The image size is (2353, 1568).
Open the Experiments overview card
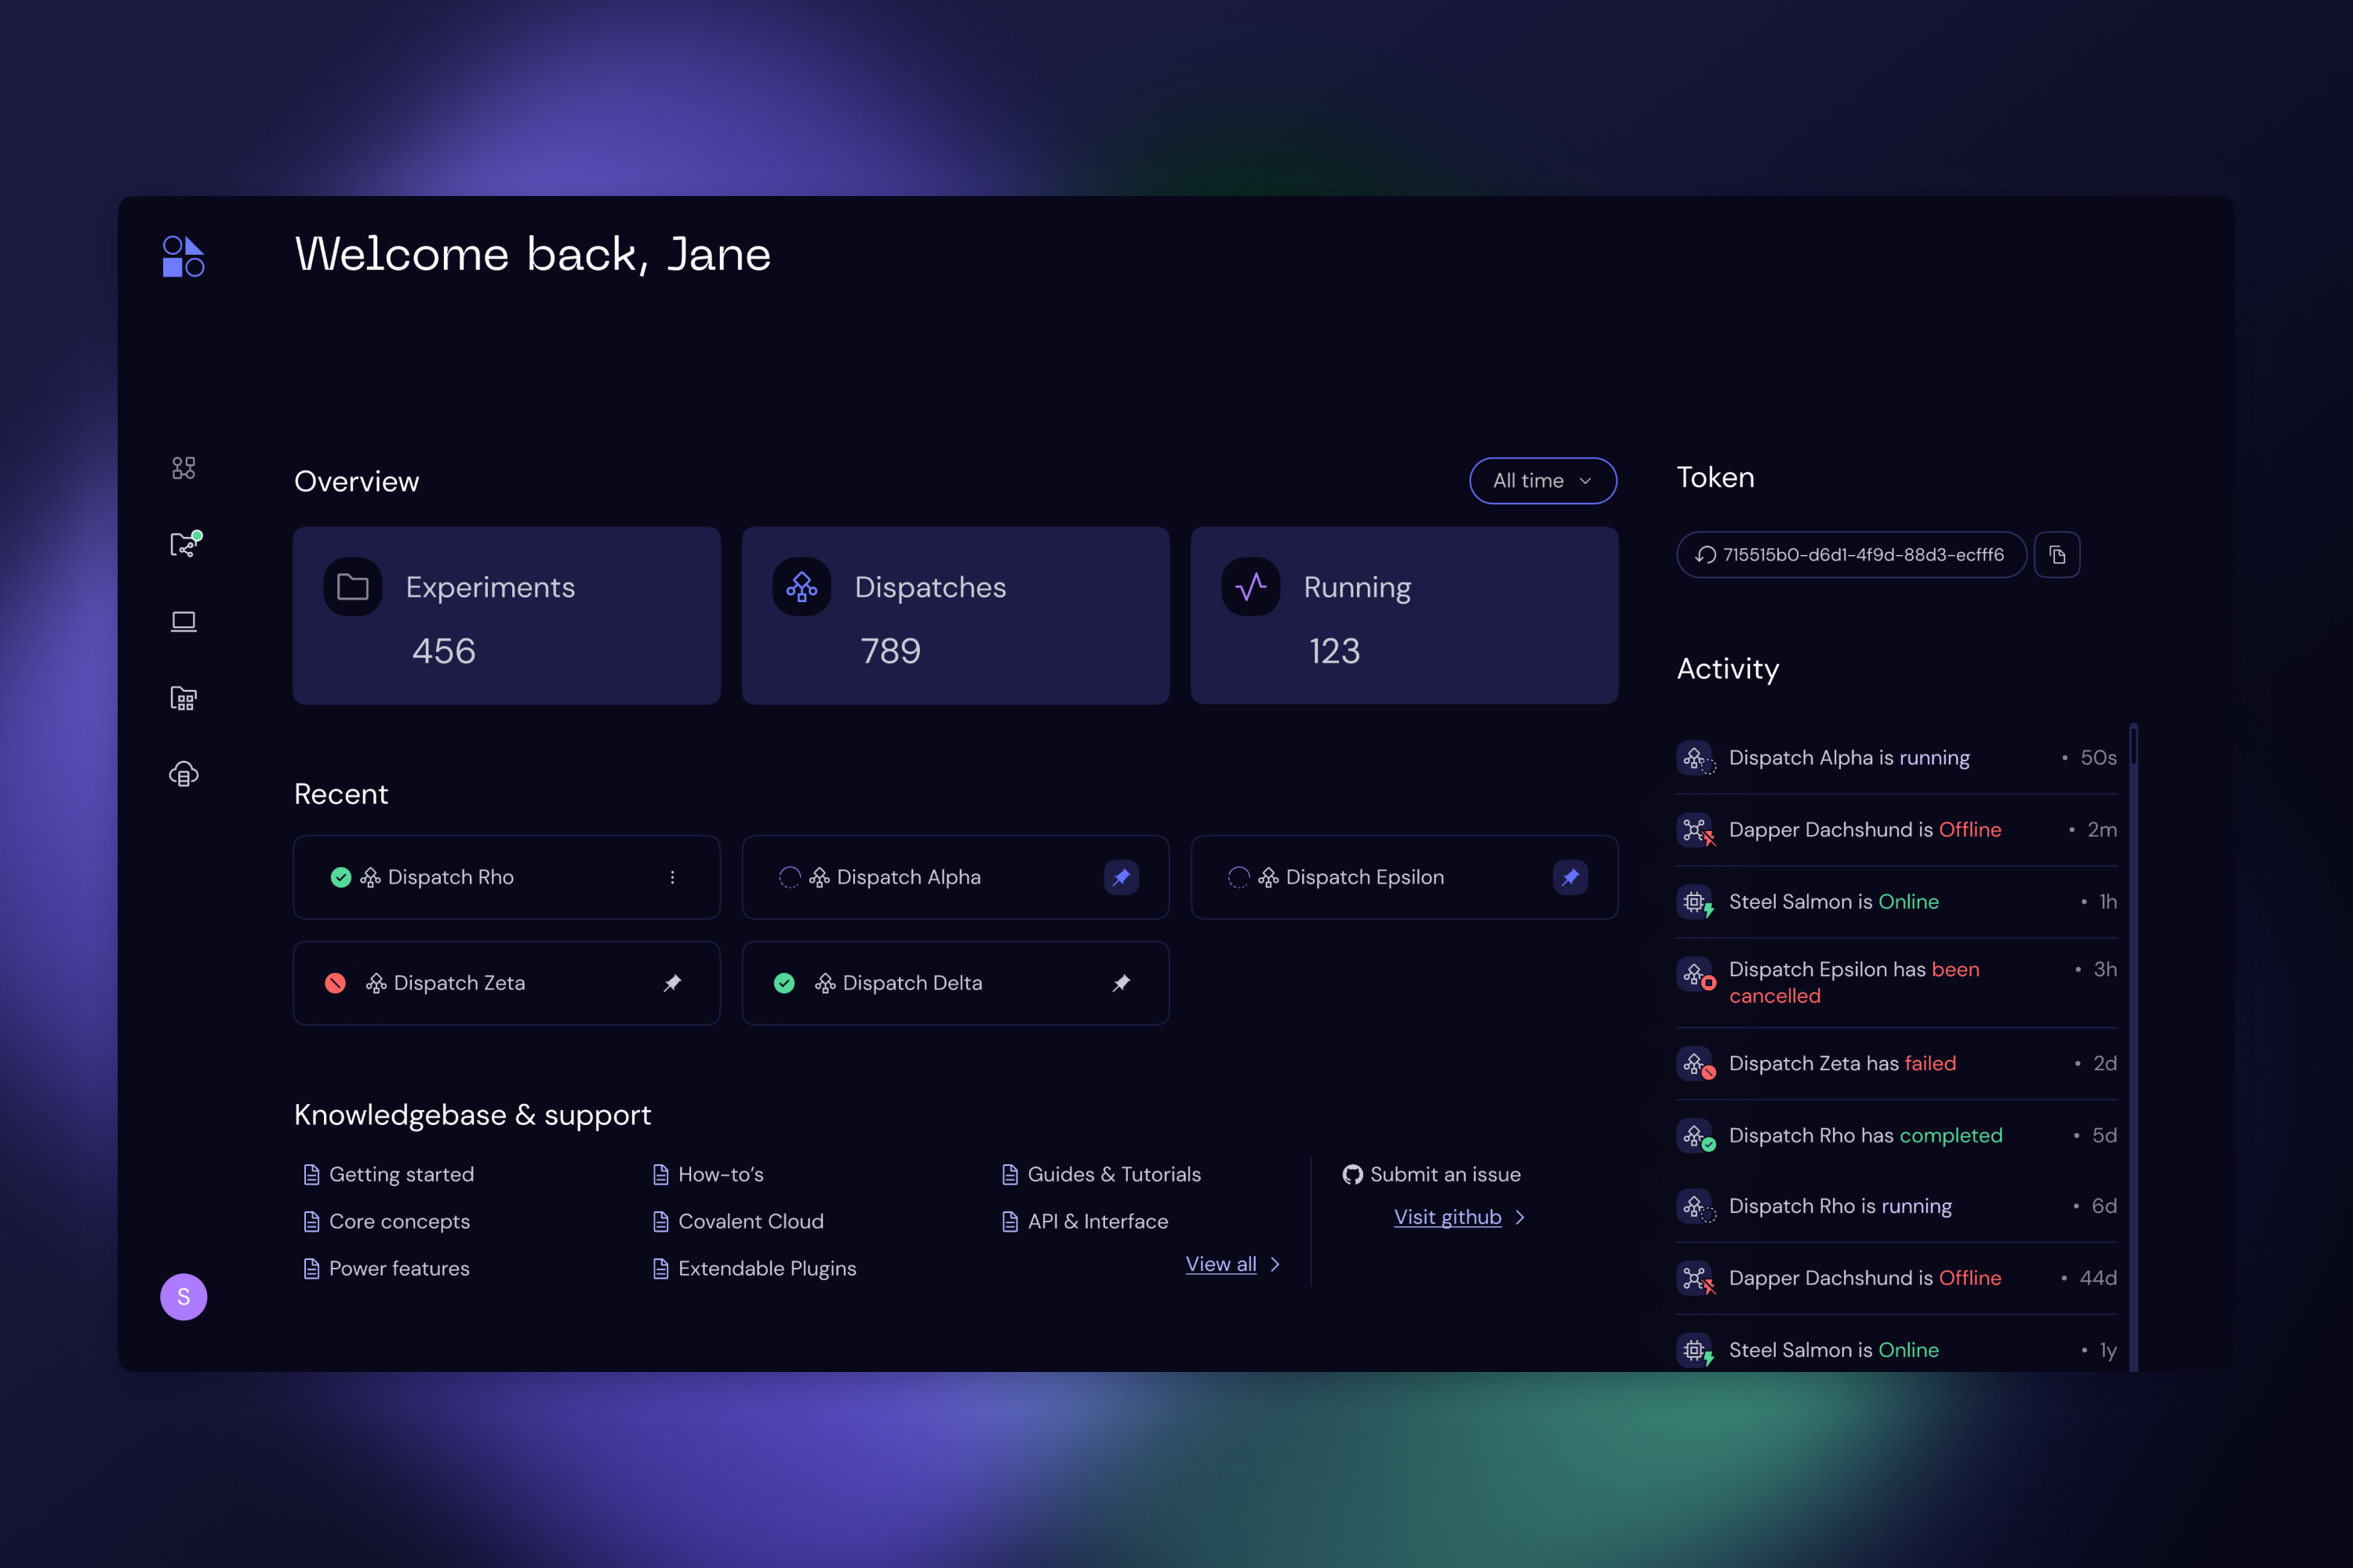[x=506, y=615]
